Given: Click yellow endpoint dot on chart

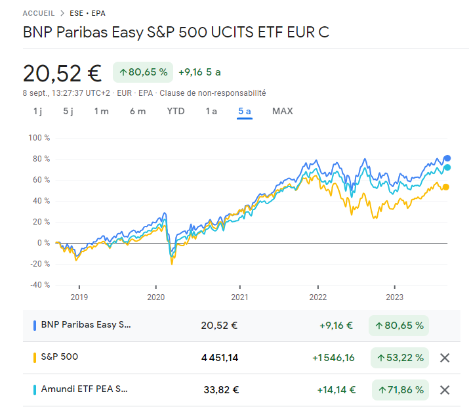Looking at the screenshot, I should pos(446,187).
